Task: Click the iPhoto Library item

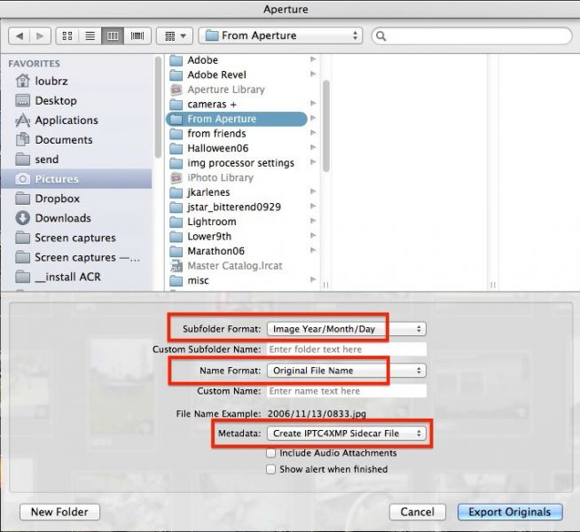Action: pyautogui.click(x=237, y=177)
